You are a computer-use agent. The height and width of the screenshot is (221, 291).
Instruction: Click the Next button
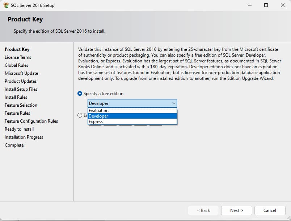point(236,210)
